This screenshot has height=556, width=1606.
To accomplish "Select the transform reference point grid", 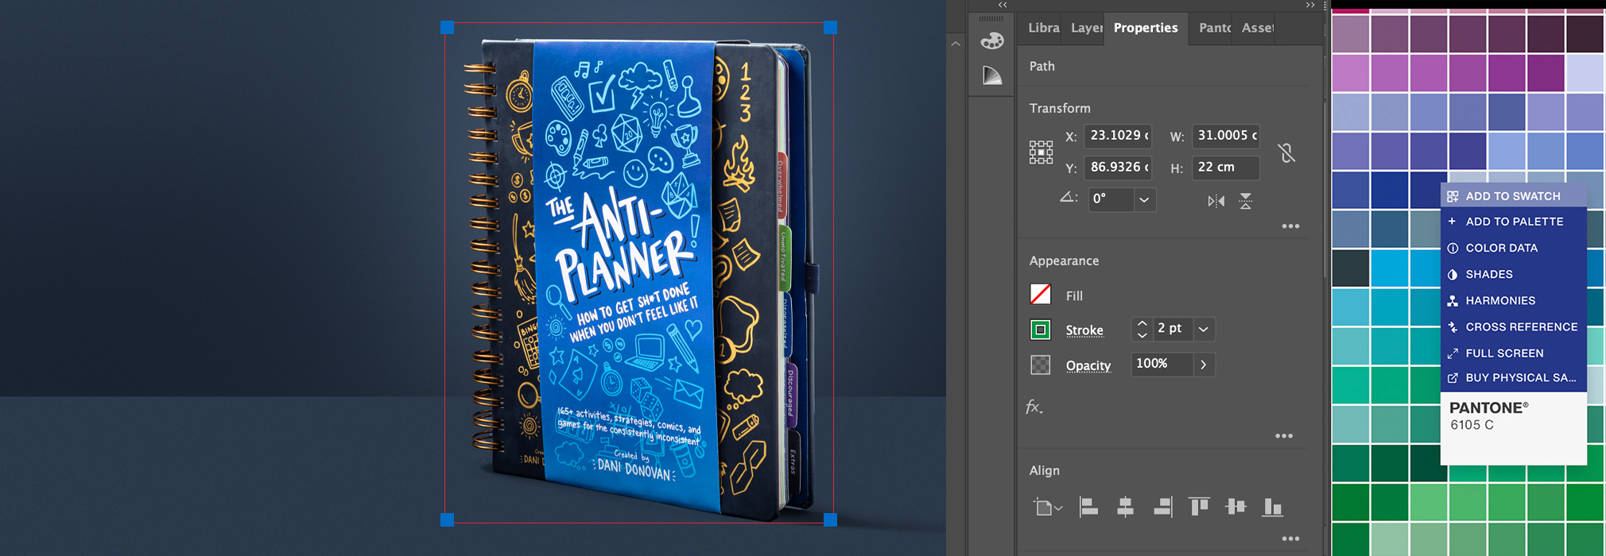I will coord(1041,152).
